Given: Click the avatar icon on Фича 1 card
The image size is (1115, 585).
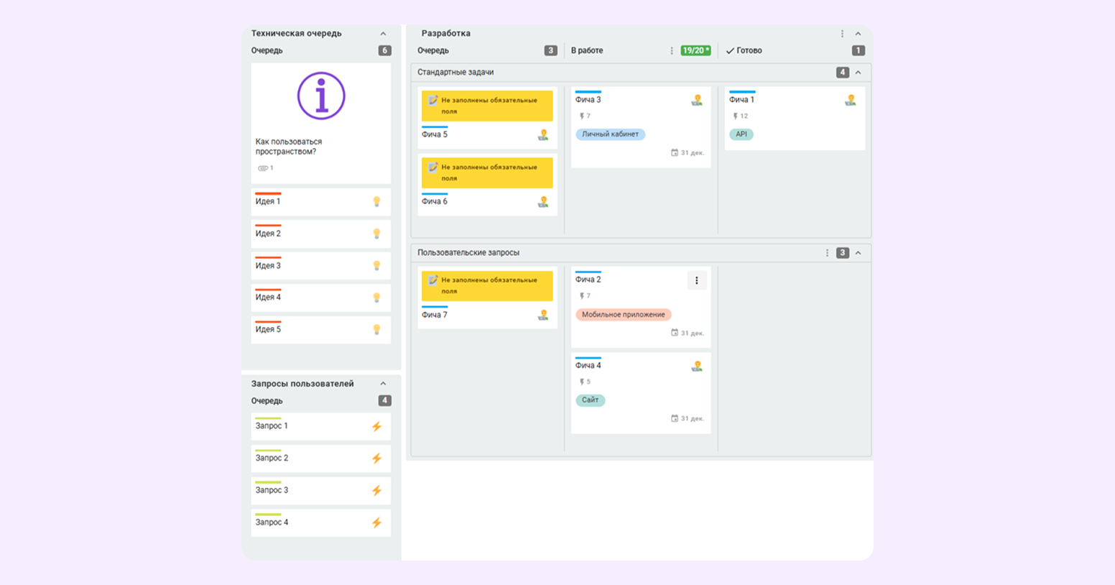Looking at the screenshot, I should pyautogui.click(x=850, y=101).
